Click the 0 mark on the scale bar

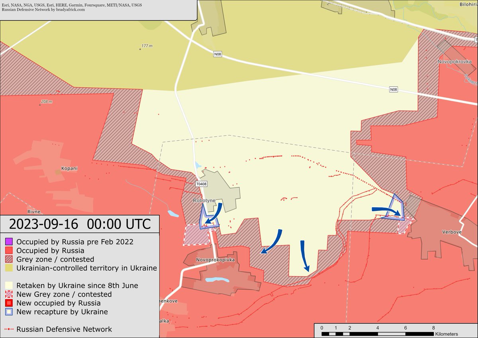tap(322, 328)
